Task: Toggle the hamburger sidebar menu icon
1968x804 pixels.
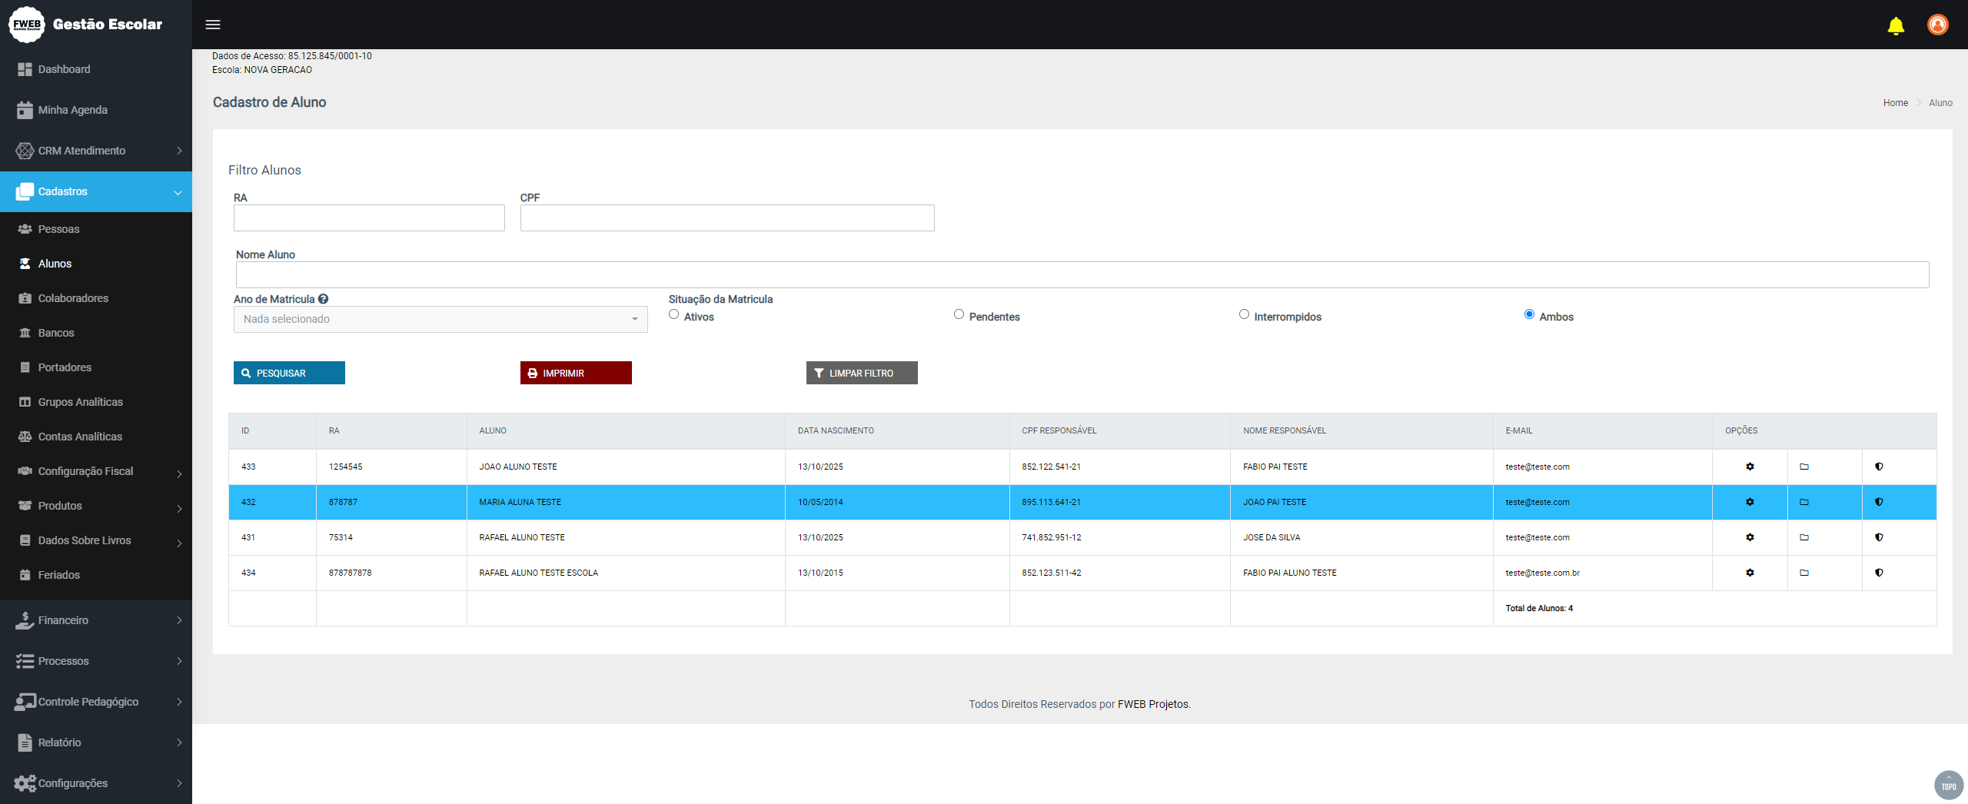Action: coord(213,25)
